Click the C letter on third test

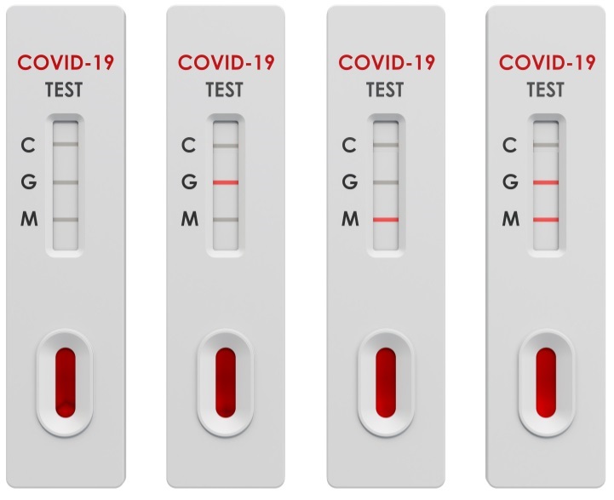coord(349,146)
